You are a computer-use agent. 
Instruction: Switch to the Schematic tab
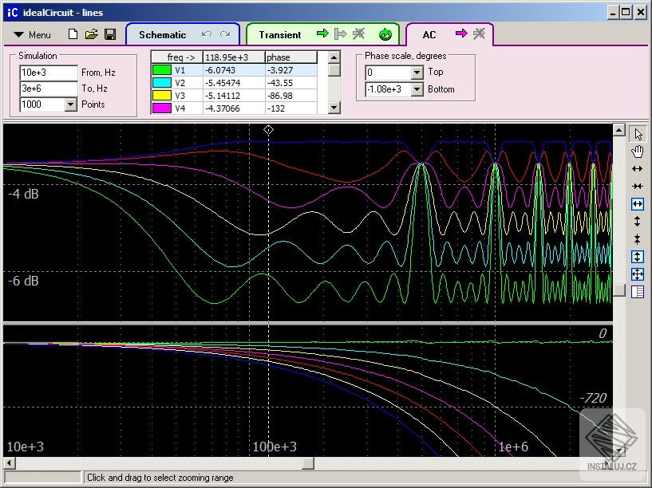click(x=162, y=35)
